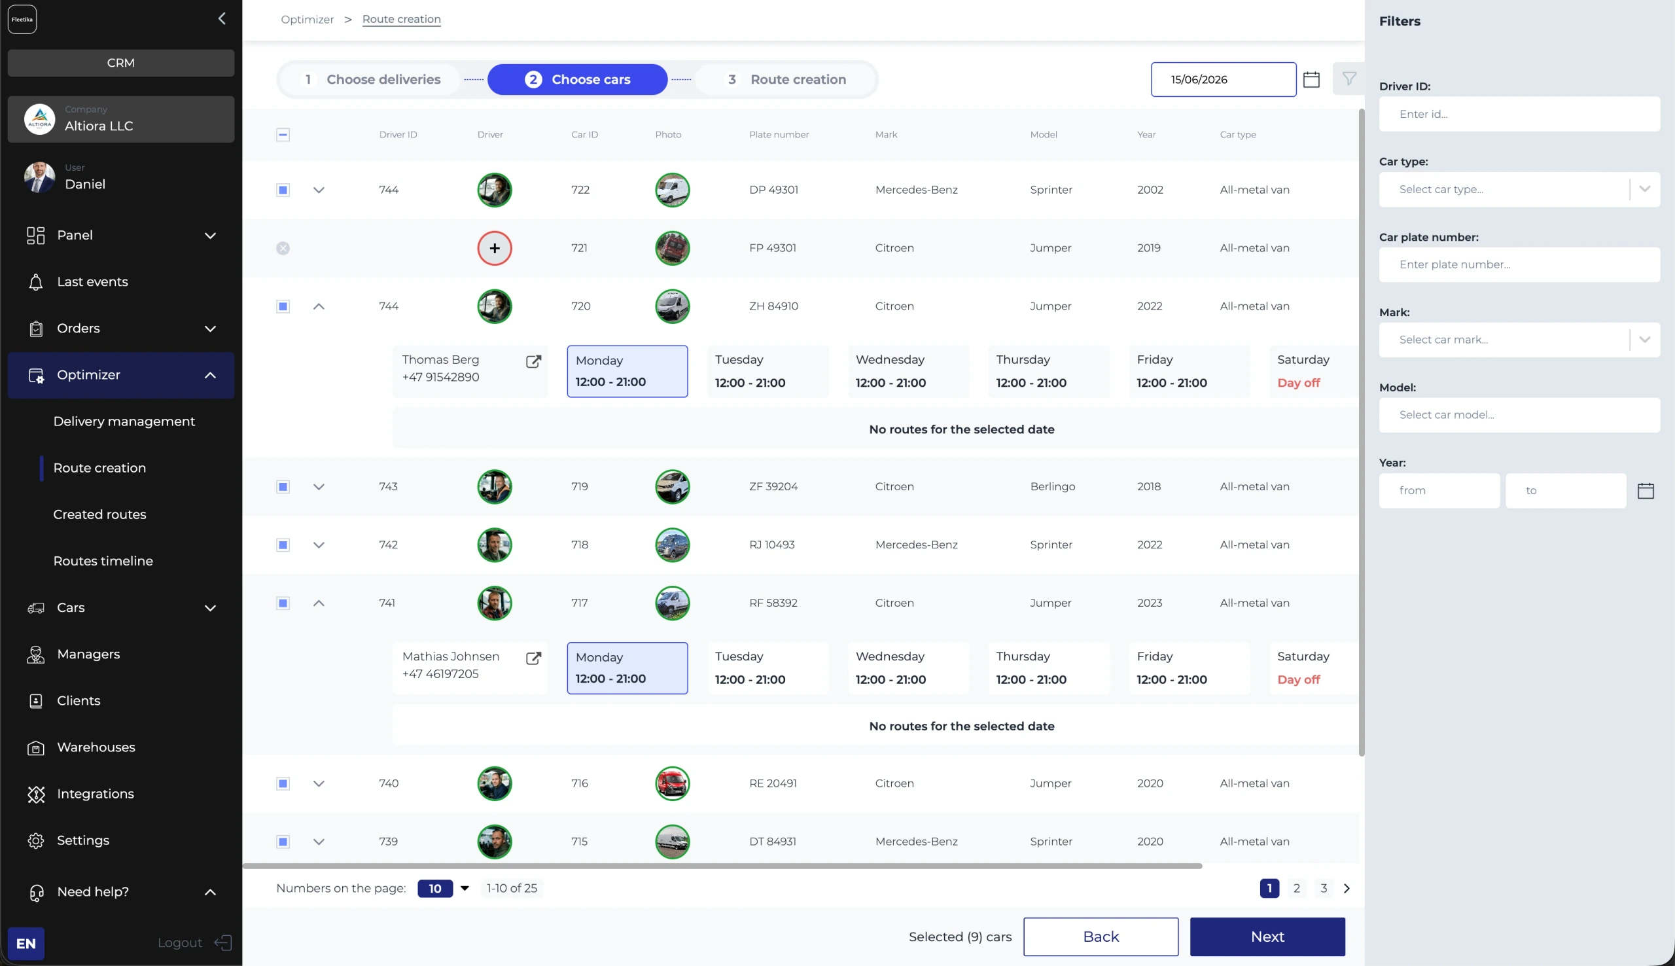Open Thomas Berg's profile external link icon
The width and height of the screenshot is (1675, 966).
click(x=533, y=361)
